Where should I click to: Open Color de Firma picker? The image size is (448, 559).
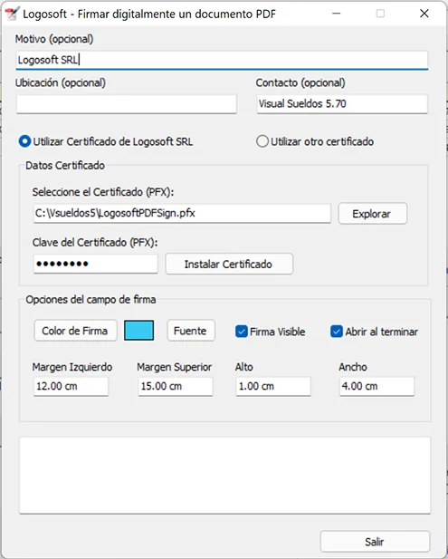click(75, 331)
